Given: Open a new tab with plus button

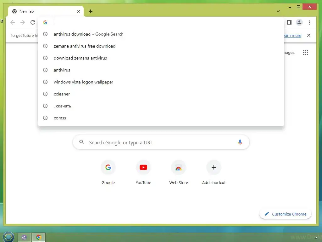Looking at the screenshot, I should (x=91, y=11).
